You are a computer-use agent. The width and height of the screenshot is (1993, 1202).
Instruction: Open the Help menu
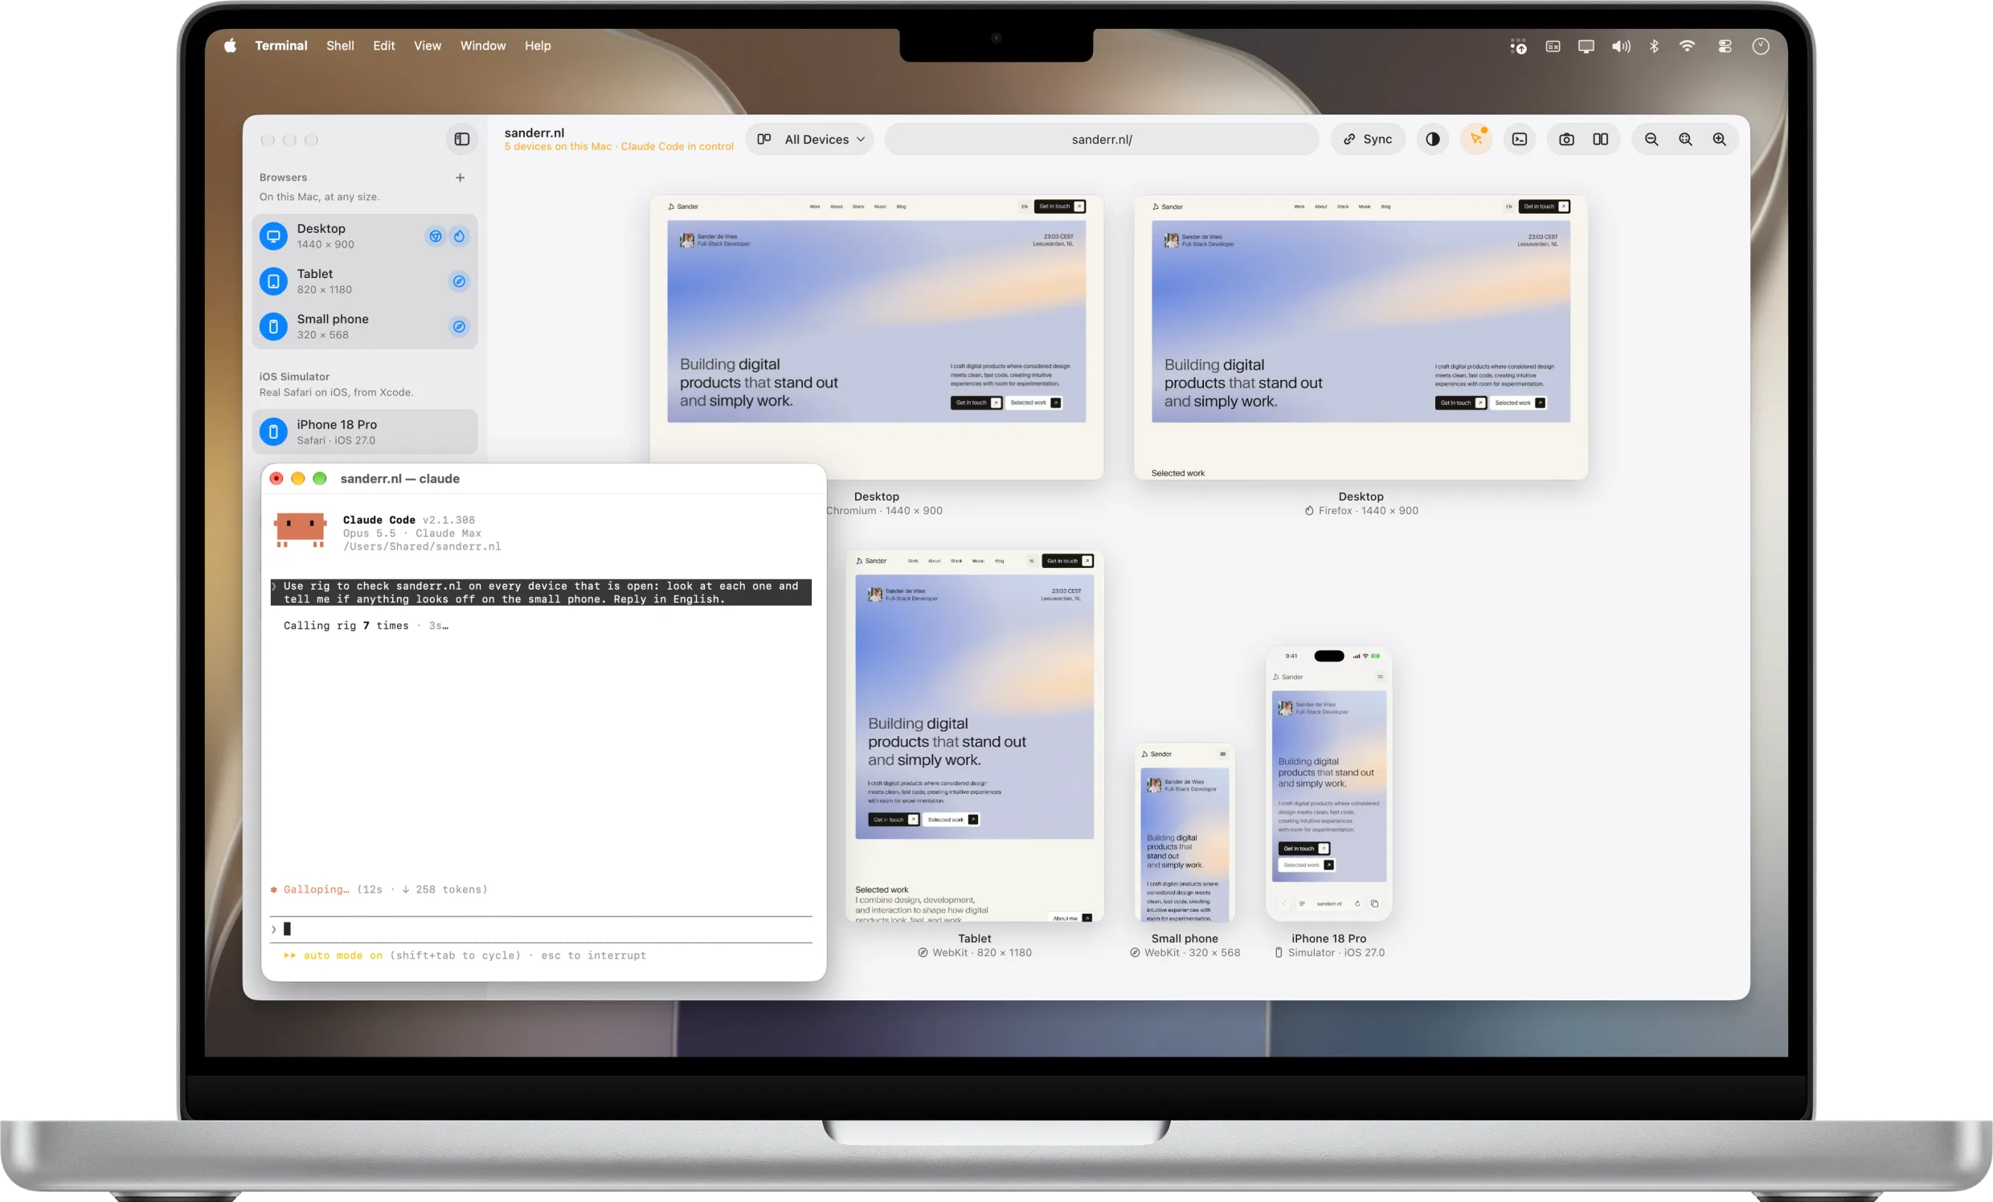point(537,46)
